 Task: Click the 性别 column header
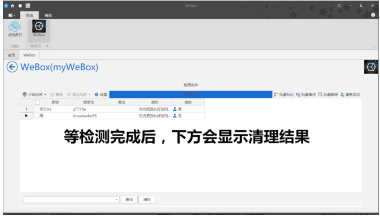click(188, 102)
